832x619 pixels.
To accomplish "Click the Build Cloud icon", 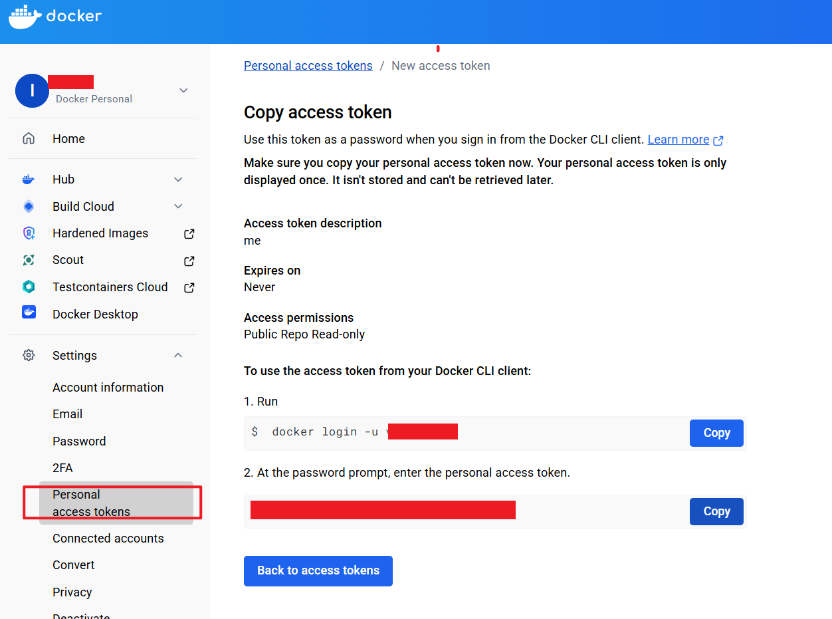I will point(29,207).
